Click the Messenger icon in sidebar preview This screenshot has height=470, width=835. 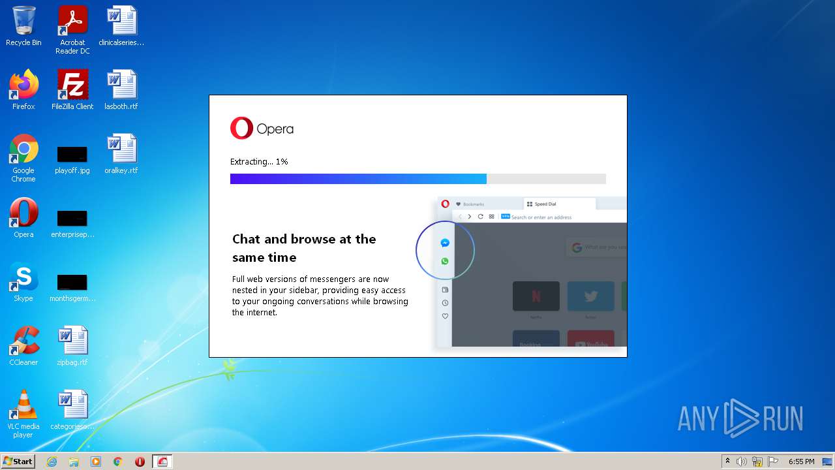pyautogui.click(x=445, y=243)
